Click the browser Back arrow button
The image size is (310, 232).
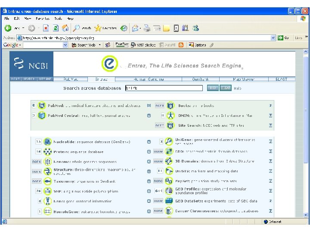point(8,28)
